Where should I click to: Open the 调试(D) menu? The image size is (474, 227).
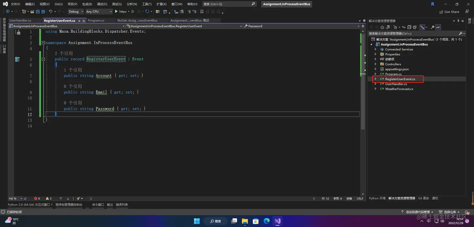pos(102,4)
